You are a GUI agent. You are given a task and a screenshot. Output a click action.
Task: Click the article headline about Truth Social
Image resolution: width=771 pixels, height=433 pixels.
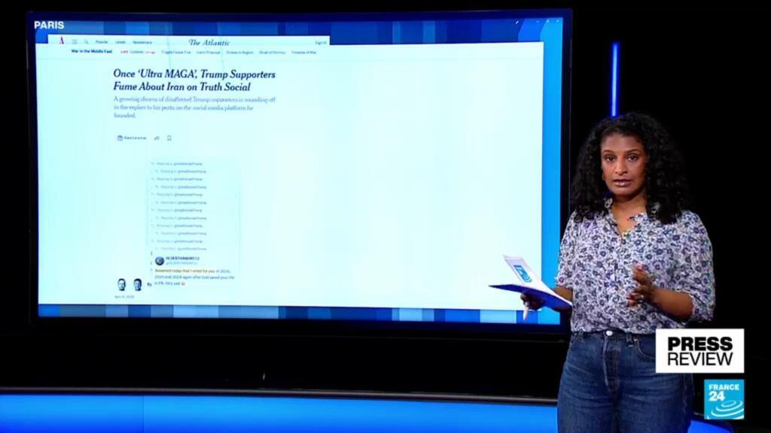click(x=194, y=80)
